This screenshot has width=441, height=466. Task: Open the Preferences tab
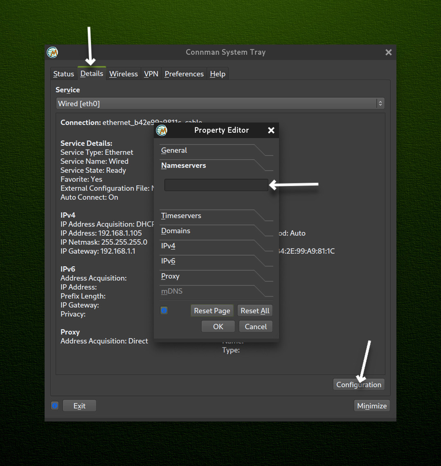point(184,74)
